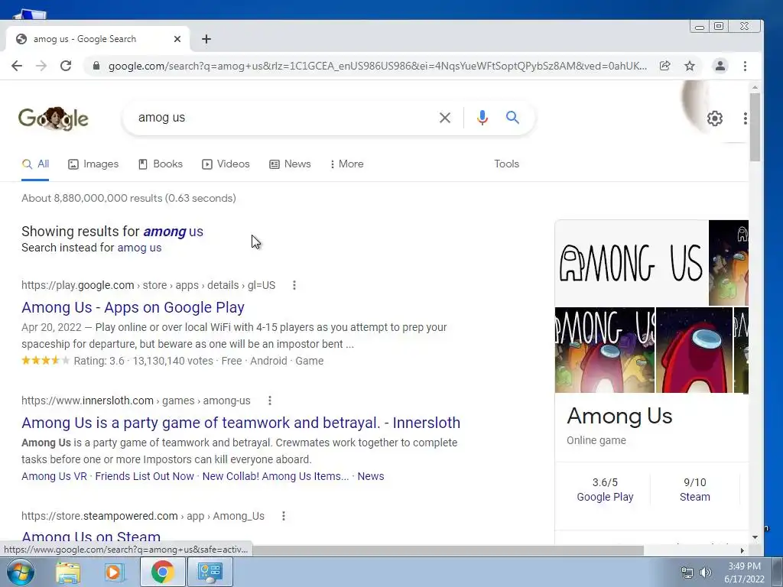Start voice search with the microphone
This screenshot has height=587, width=783.
pyautogui.click(x=482, y=118)
